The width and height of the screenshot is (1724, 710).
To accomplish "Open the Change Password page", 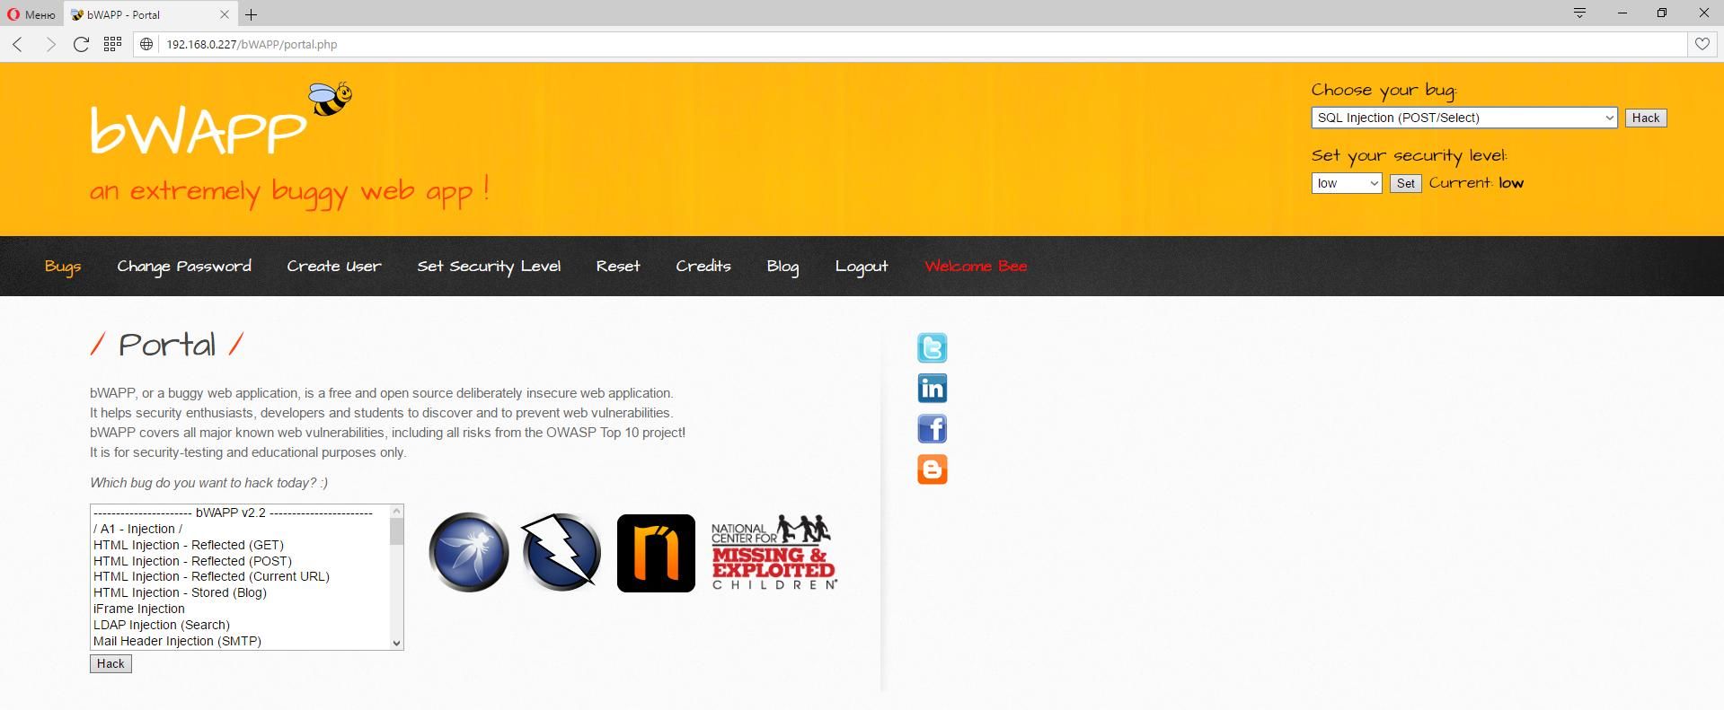I will 184,267.
